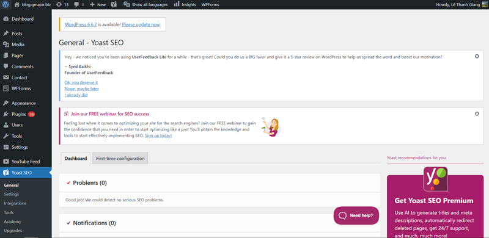The height and width of the screenshot is (238, 489).
Task: Open YouTube Feed menu item
Action: point(26,162)
